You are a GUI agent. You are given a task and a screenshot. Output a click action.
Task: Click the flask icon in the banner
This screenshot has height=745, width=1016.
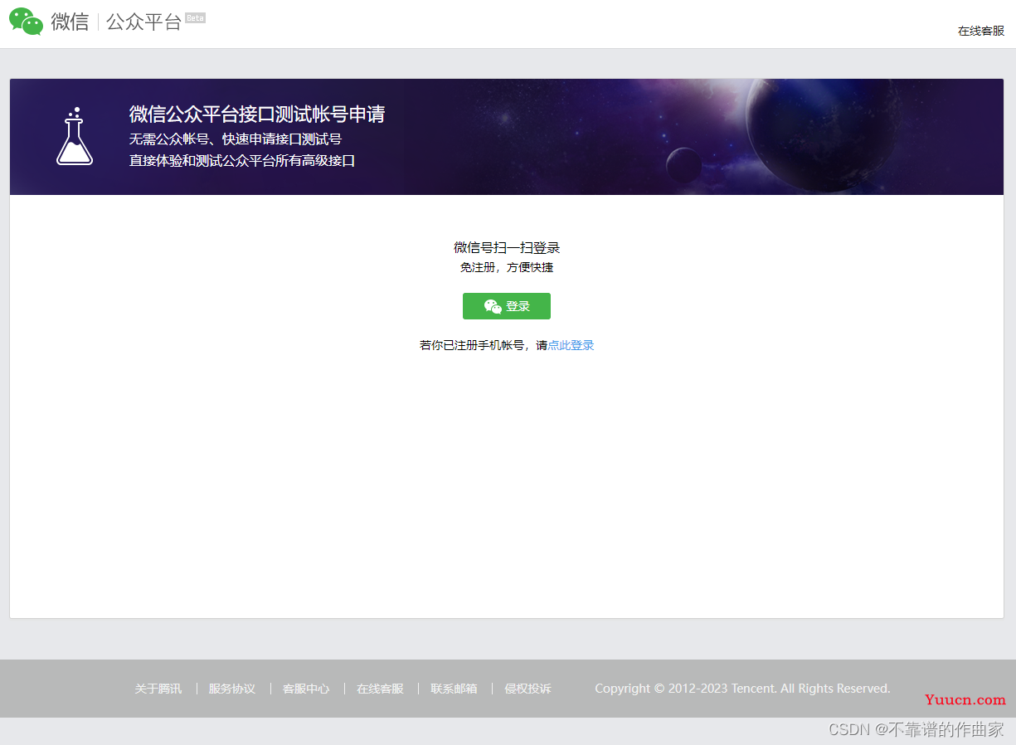click(75, 136)
